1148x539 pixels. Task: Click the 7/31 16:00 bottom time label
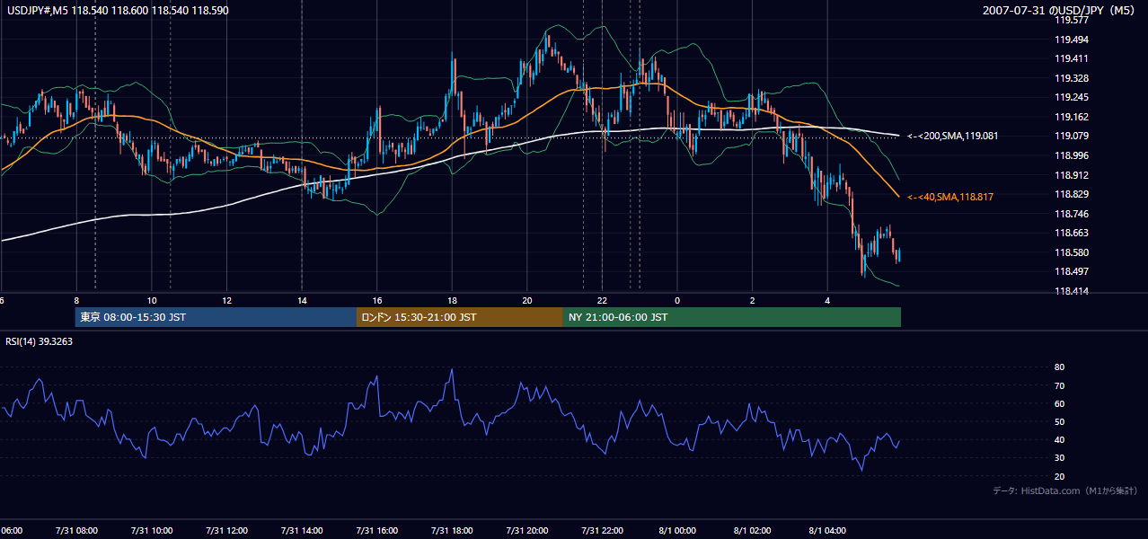[x=376, y=530]
